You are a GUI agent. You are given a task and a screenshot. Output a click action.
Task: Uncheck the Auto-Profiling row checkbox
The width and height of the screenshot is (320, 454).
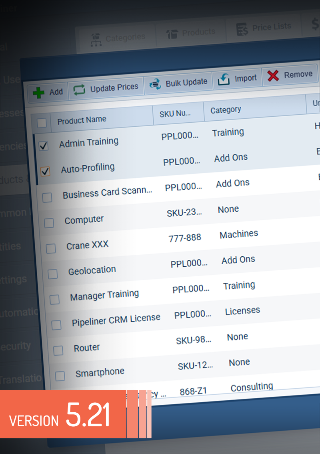point(45,172)
